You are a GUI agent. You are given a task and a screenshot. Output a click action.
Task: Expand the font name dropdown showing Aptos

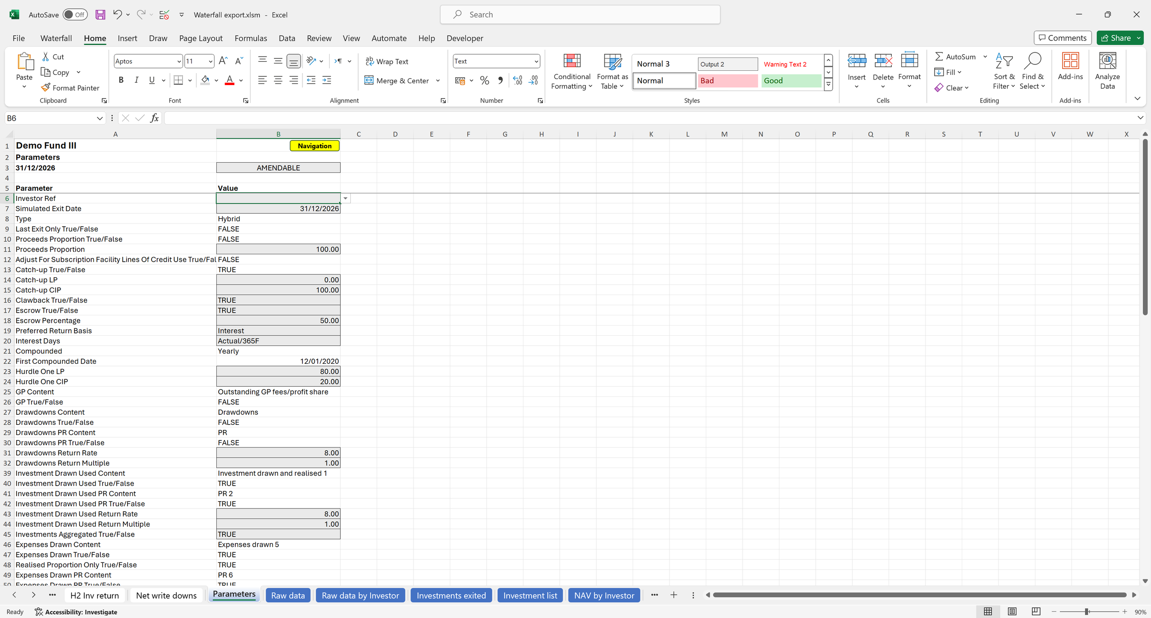(x=179, y=61)
